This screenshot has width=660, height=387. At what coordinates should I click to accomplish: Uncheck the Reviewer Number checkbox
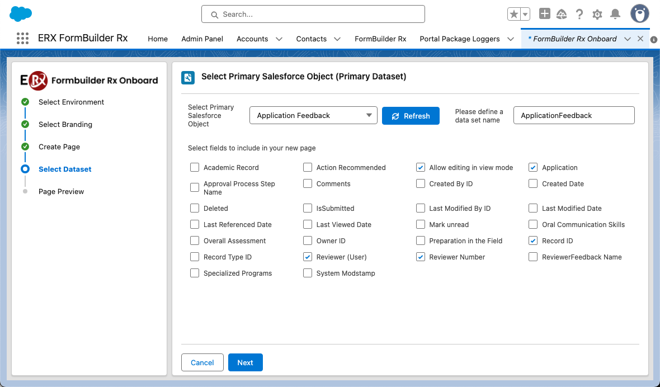tap(421, 257)
